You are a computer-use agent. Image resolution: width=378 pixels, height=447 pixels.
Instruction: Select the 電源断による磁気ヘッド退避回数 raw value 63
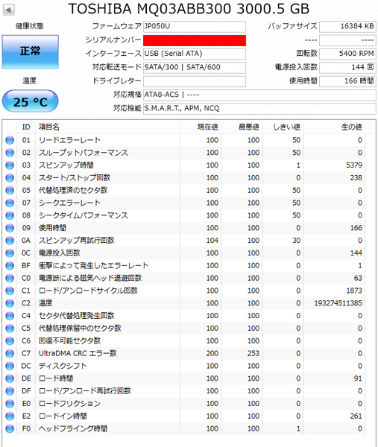coord(358,278)
